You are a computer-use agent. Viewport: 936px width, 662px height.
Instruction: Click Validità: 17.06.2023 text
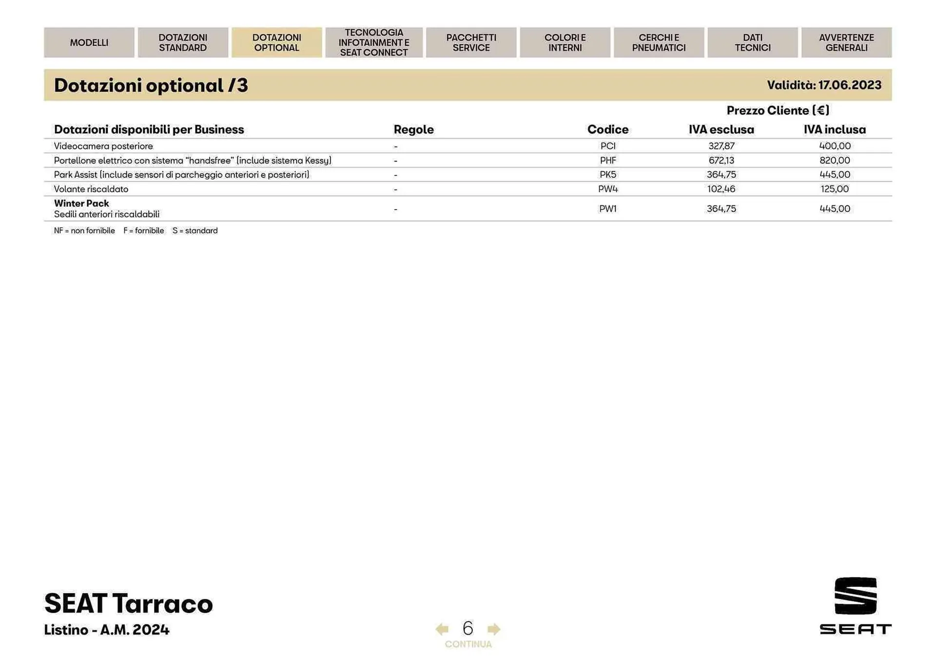(824, 85)
